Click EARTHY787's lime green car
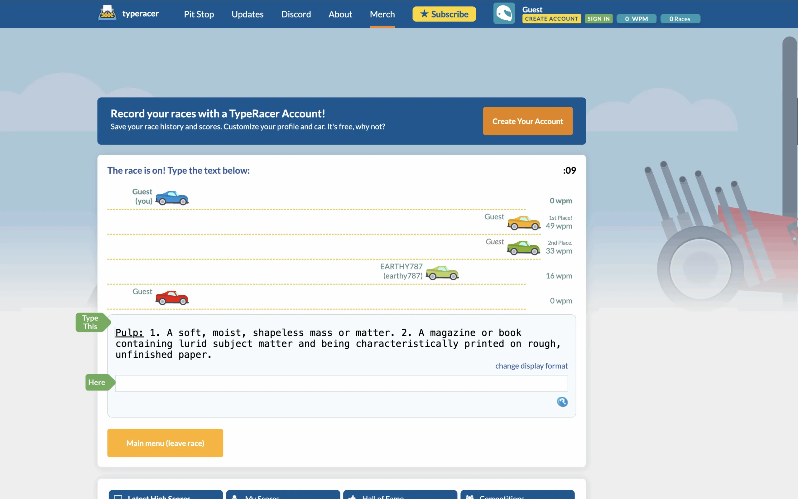The width and height of the screenshot is (798, 499). coord(442,273)
